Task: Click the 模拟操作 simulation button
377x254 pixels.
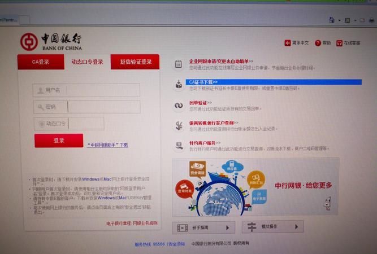Action: click(272, 227)
